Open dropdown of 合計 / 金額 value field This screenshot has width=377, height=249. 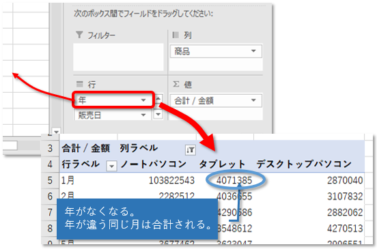pyautogui.click(x=253, y=100)
